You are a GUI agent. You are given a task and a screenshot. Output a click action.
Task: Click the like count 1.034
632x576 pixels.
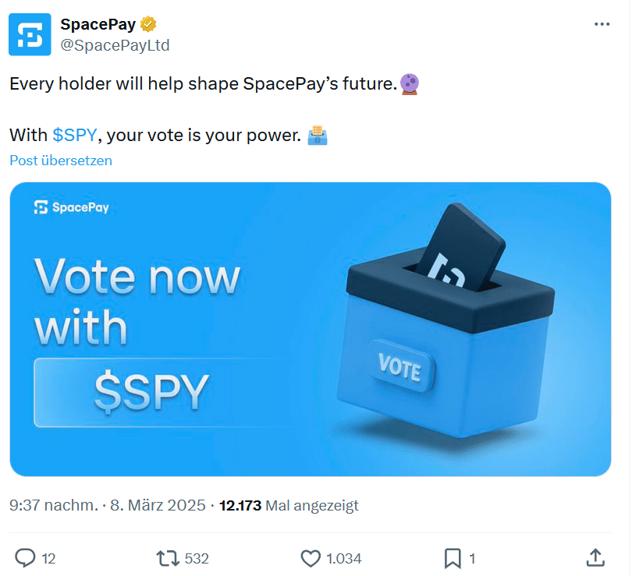click(343, 558)
